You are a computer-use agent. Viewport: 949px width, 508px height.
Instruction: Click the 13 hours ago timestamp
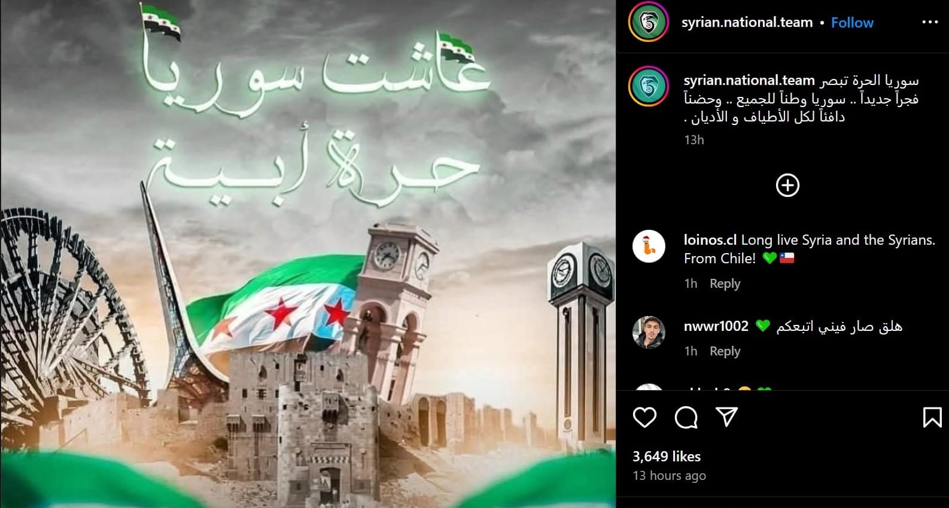click(669, 476)
